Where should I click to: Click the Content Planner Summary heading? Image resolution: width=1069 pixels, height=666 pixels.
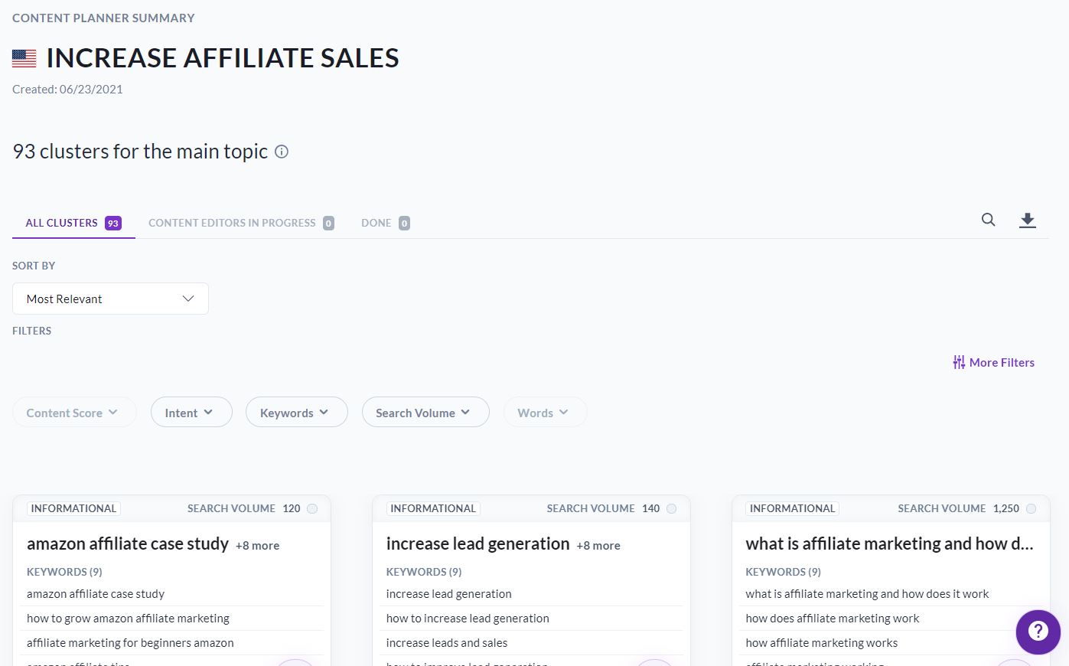coord(103,18)
